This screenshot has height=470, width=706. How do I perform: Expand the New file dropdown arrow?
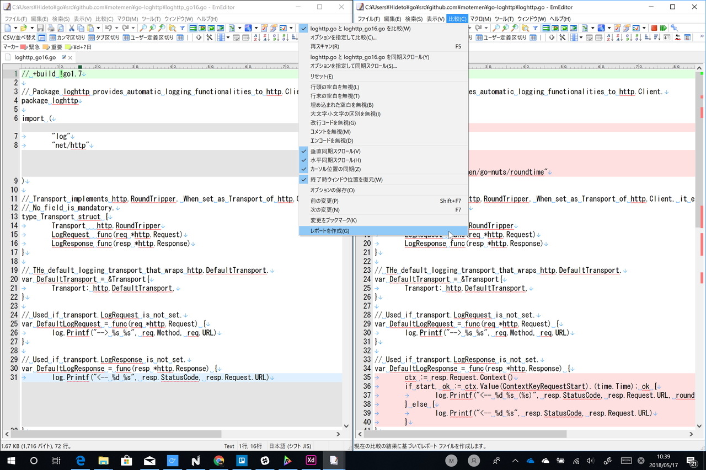pos(15,28)
